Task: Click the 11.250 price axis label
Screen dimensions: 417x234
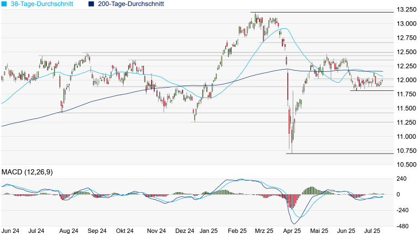Action: pyautogui.click(x=406, y=122)
